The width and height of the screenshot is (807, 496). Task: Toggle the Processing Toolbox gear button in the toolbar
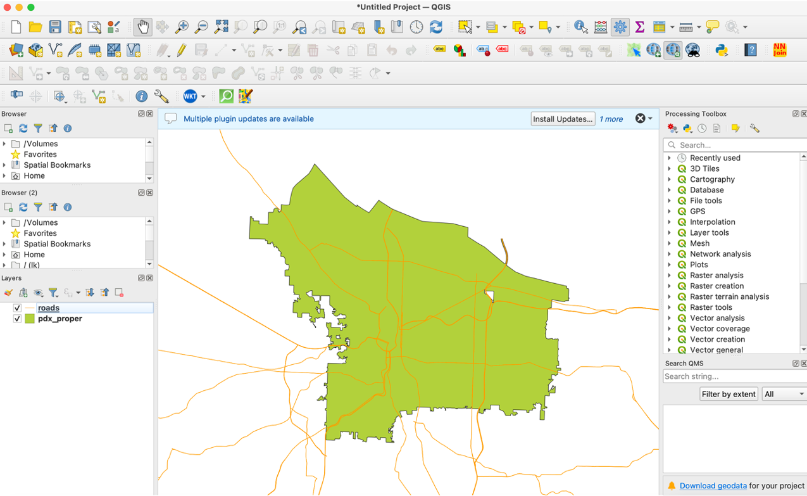pos(620,27)
